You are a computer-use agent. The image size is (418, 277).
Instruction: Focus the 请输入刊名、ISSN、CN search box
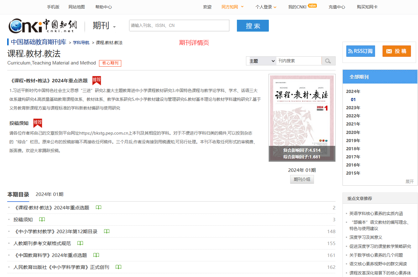pyautogui.click(x=179, y=26)
